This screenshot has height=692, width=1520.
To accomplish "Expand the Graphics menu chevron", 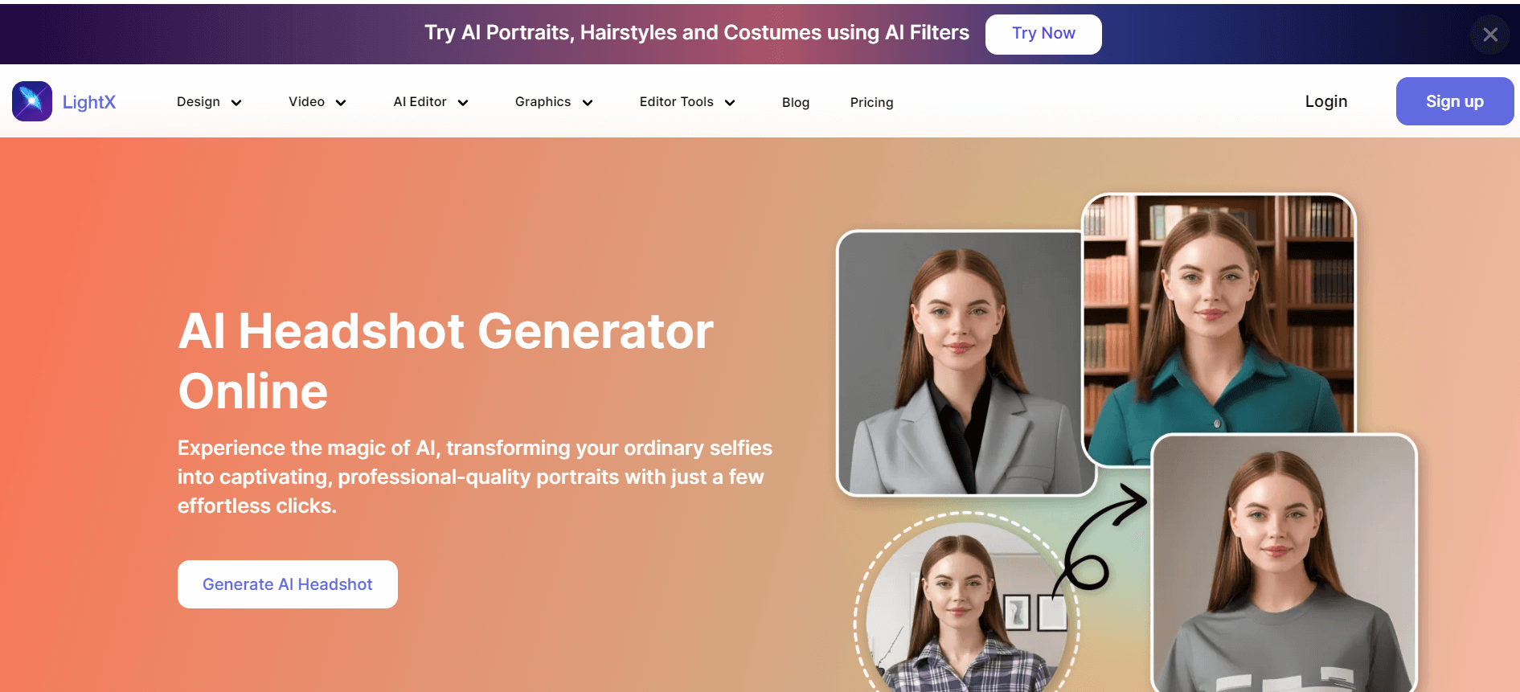I will tap(588, 103).
